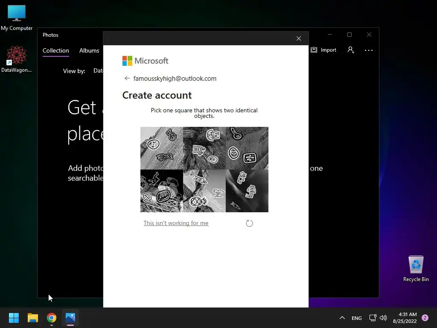This screenshot has width=437, height=328.
Task: Open network status tray icon
Action: click(373, 318)
